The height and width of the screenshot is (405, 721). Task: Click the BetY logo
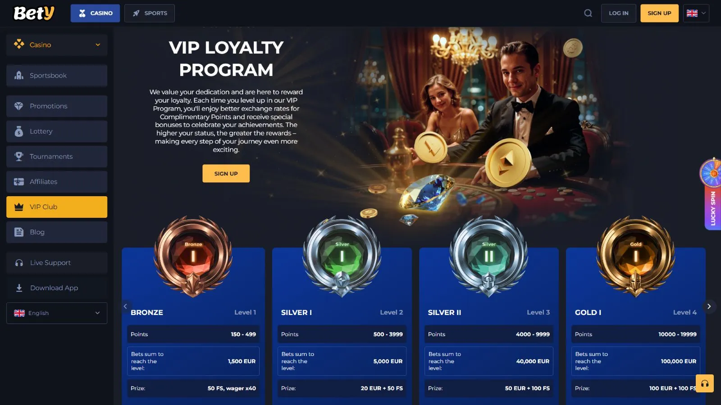click(34, 13)
